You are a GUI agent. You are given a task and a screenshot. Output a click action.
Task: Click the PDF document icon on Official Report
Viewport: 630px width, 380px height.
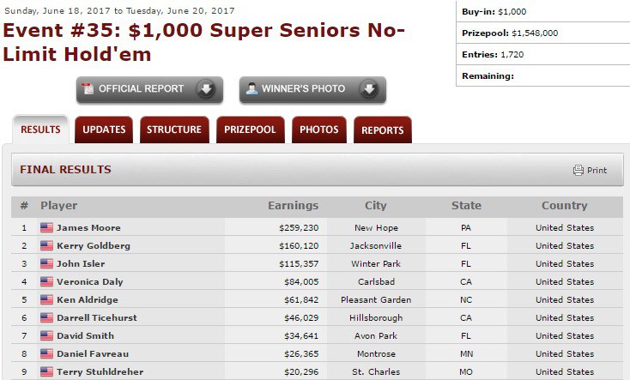(87, 88)
